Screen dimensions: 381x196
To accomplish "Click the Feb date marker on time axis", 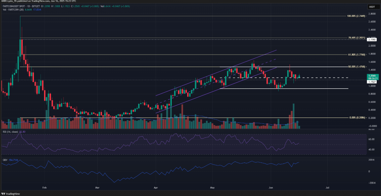I will pos(44,187).
